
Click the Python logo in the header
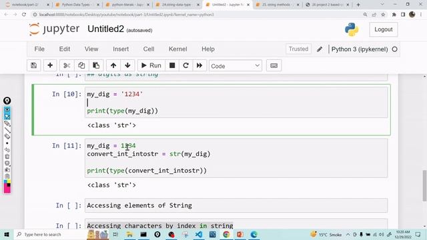pyautogui.click(x=352, y=29)
